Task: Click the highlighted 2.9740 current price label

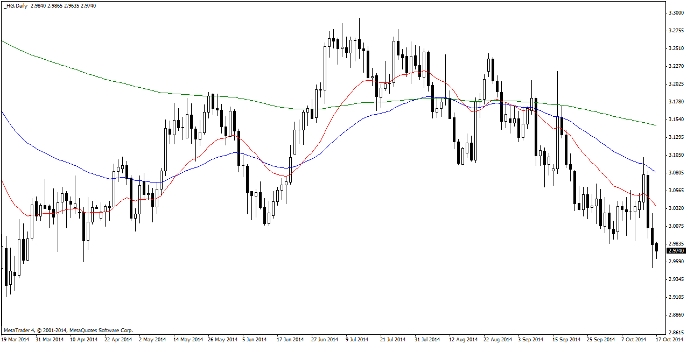Action: pos(676,251)
